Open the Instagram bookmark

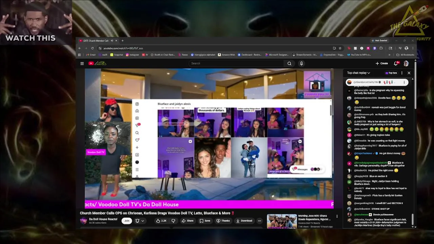[133, 55]
